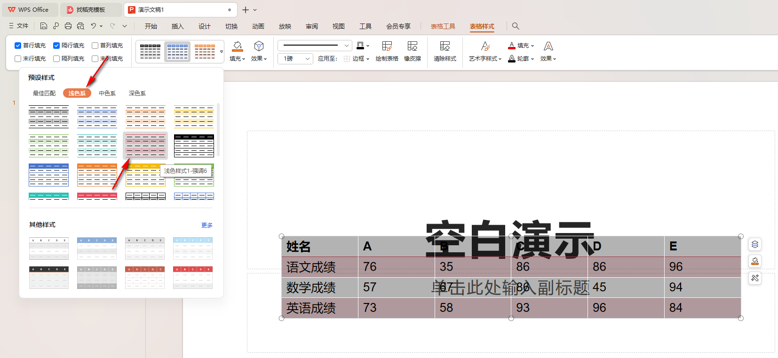Select the 中色系 preset category tab
Image resolution: width=778 pixels, height=358 pixels.
point(107,93)
